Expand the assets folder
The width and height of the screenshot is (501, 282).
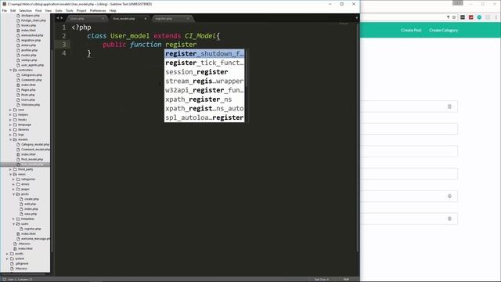7,254
